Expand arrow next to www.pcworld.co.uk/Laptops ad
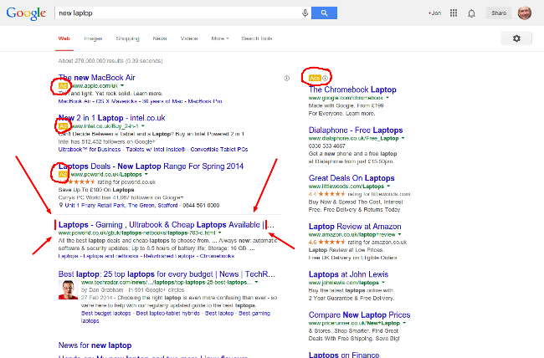 click(x=146, y=174)
